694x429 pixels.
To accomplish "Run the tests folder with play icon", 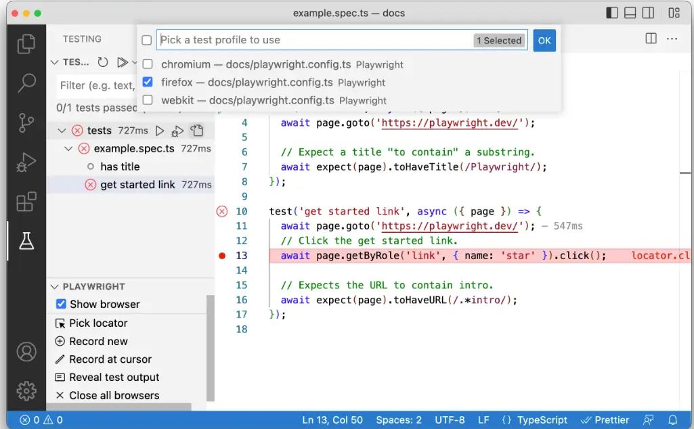I will click(x=160, y=131).
